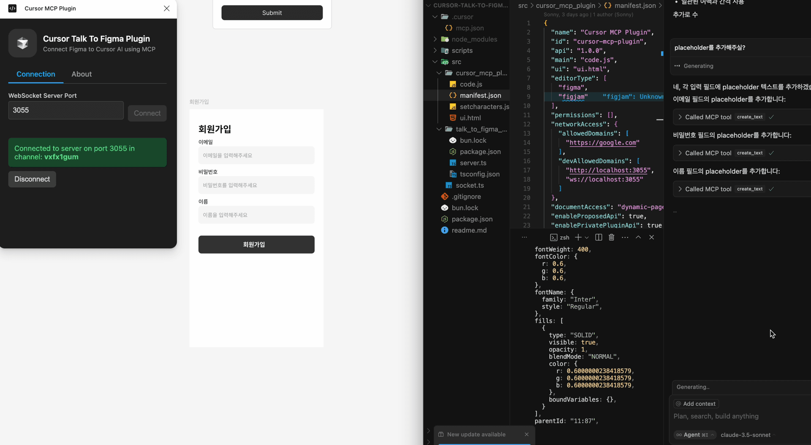Open the claude-3.5-sonnet model dropdown

coord(745,435)
